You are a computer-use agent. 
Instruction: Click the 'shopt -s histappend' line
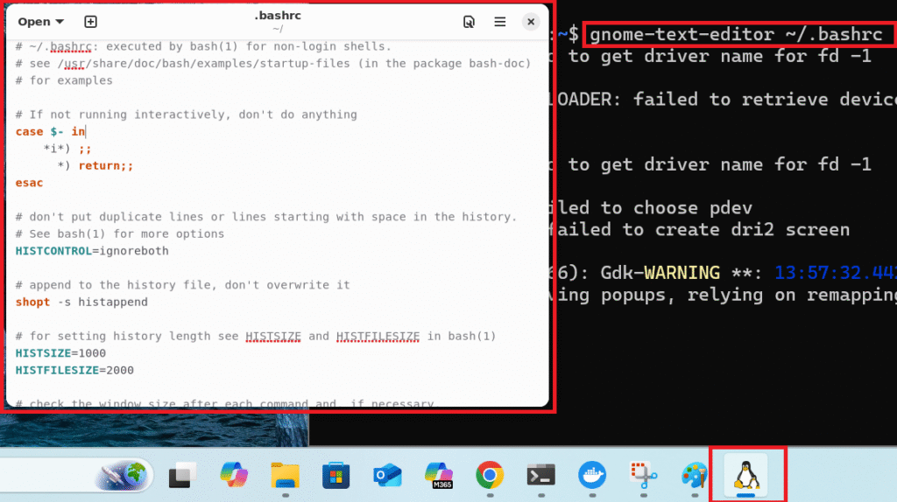coord(81,302)
